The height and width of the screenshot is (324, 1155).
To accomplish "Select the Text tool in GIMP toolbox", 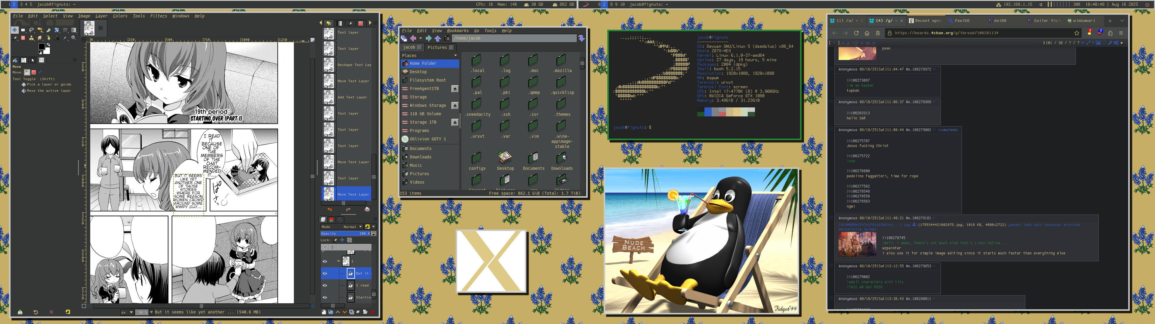I will coord(57,38).
